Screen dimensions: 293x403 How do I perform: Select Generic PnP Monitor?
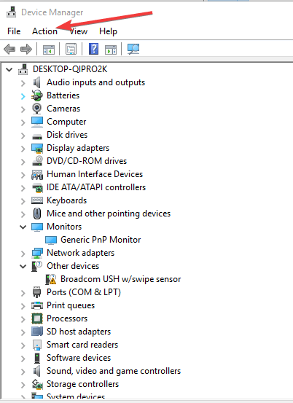click(101, 240)
